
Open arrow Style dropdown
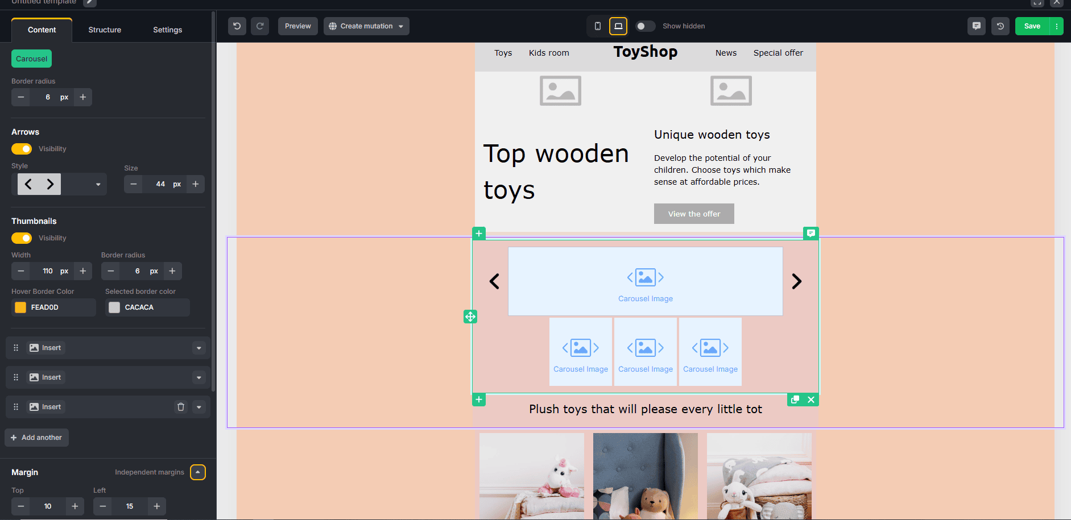coord(59,184)
